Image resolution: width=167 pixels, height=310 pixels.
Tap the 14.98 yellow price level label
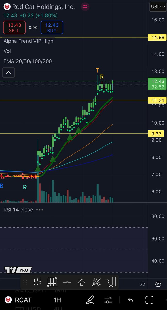[158, 37]
